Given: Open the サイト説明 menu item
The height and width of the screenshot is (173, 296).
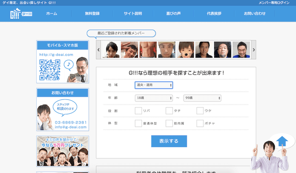Looking at the screenshot, I should [x=133, y=13].
